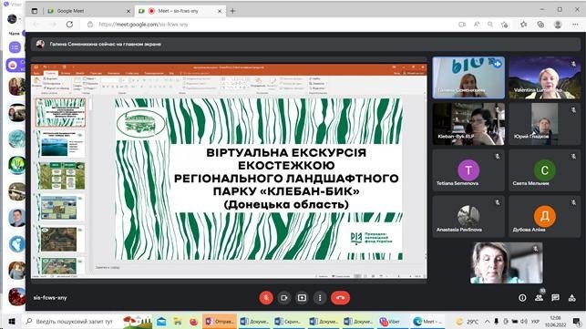Open the tab actions menu in Edge
The width and height of the screenshot is (586, 329).
35,11
